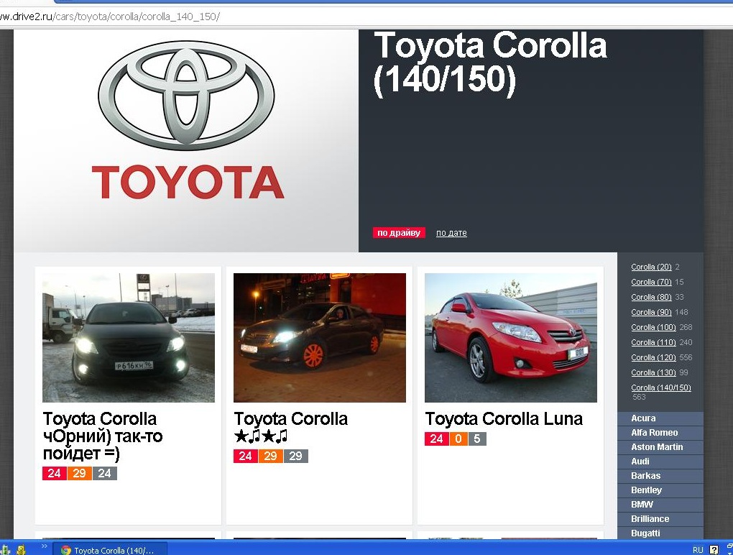Click gray 5 badge under Corolla Luna

pos(477,439)
